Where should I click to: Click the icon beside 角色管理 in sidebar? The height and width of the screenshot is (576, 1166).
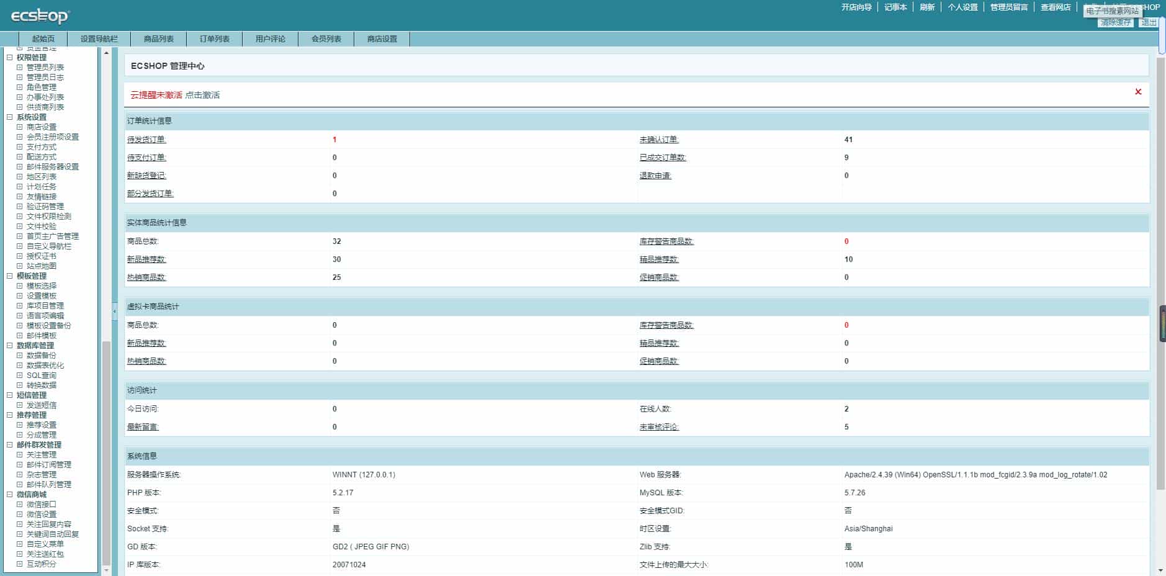coord(19,88)
